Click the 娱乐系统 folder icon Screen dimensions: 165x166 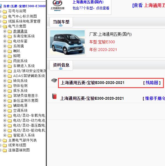click(x=10, y=91)
